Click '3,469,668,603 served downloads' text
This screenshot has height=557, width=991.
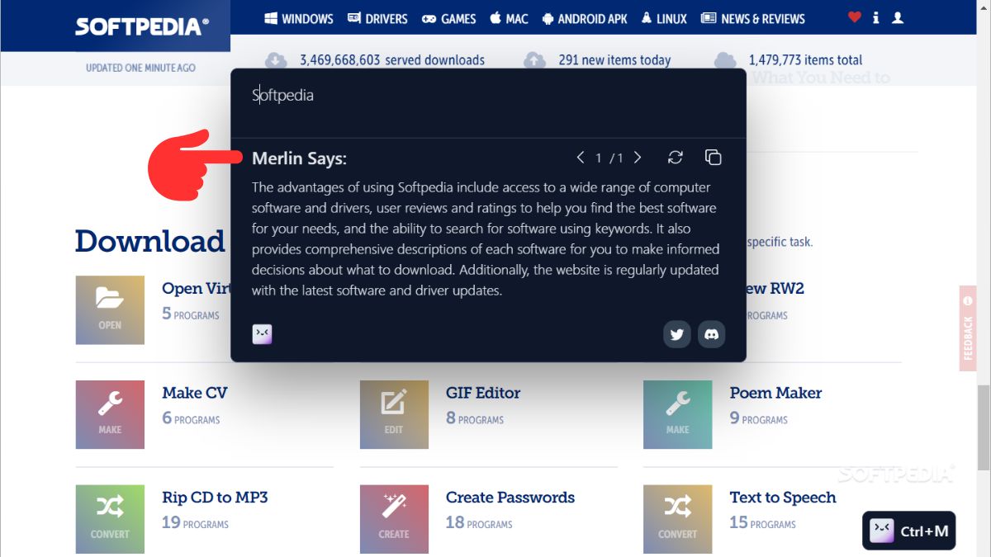(x=392, y=60)
